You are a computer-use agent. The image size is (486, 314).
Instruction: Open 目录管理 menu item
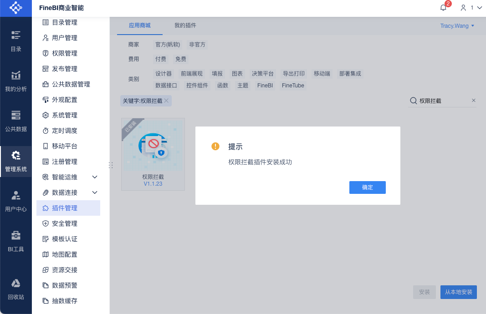pyautogui.click(x=68, y=22)
